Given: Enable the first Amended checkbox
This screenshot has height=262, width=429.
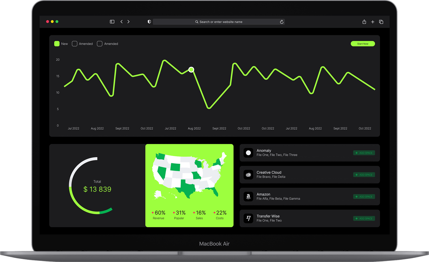Looking at the screenshot, I should click(75, 44).
